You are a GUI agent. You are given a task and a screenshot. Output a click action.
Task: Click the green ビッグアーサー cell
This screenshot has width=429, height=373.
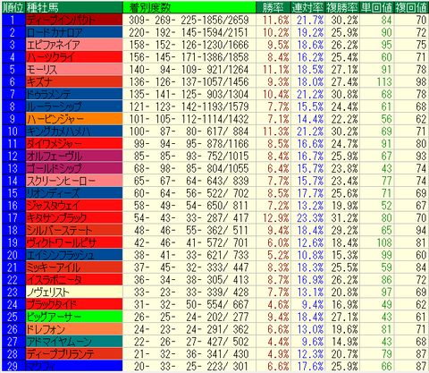[74, 317]
